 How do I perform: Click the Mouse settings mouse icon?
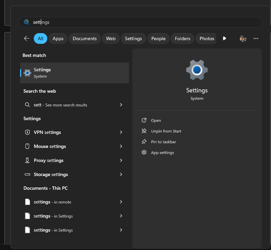click(27, 146)
